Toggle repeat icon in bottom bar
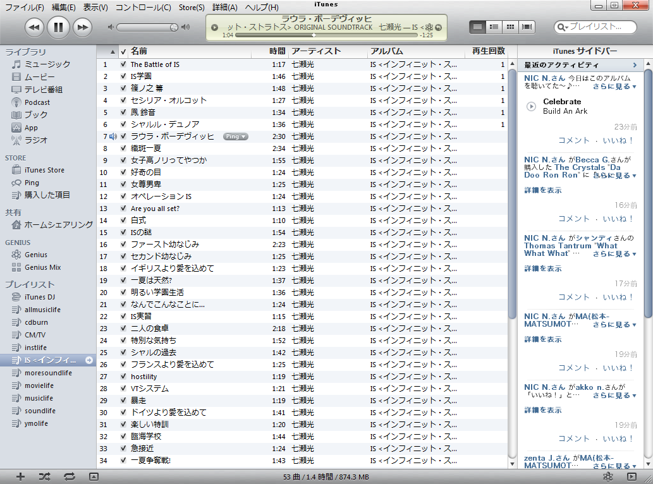 coord(69,477)
